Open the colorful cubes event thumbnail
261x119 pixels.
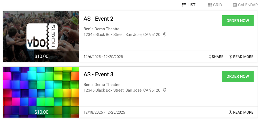[41, 92]
